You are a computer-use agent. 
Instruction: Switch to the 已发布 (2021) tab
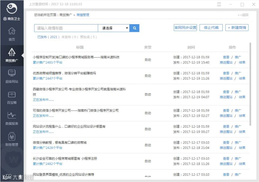click(48, 37)
